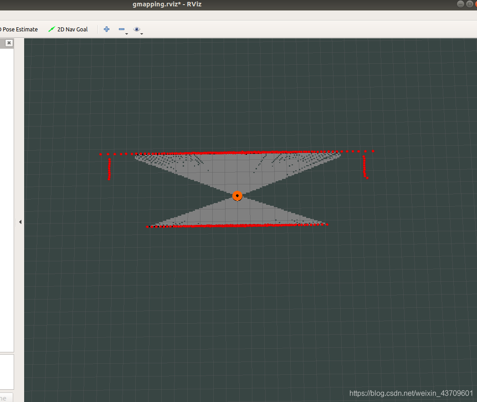Image resolution: width=477 pixels, height=402 pixels.
Task: Collapse left panel using the arrow handle
Action: click(x=20, y=222)
